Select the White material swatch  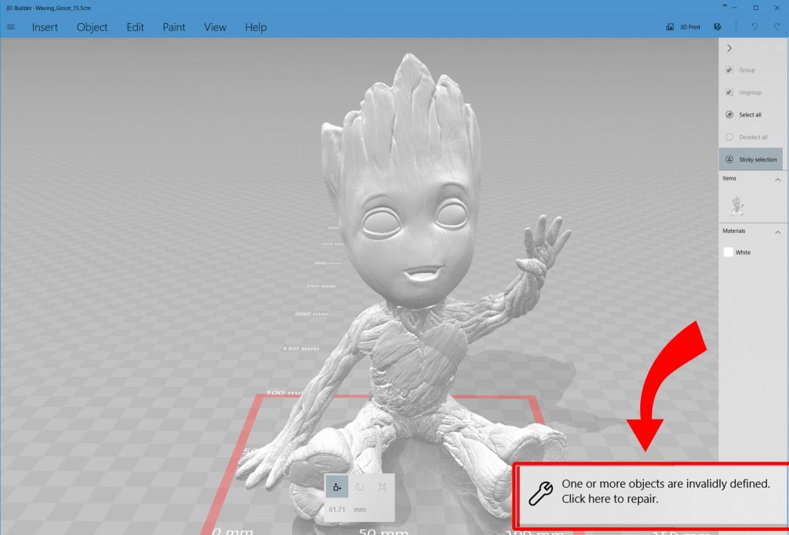tap(728, 252)
